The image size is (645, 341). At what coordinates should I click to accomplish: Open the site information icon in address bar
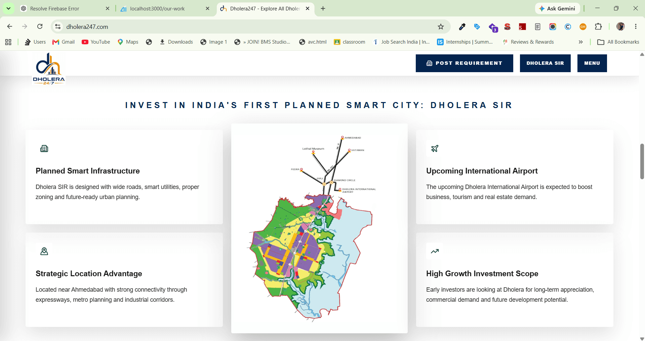58,27
